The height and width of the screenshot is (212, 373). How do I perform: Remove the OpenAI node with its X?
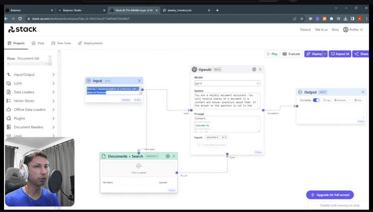pyautogui.click(x=260, y=69)
